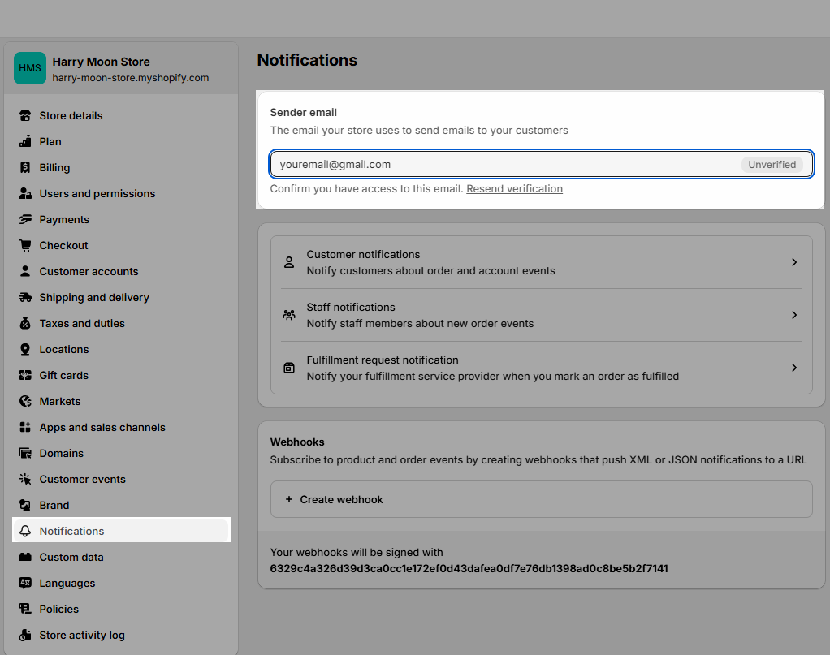Go to the Billing settings page

(121, 167)
